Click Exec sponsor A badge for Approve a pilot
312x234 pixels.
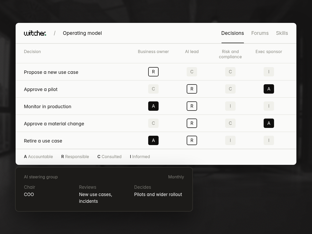(x=269, y=89)
